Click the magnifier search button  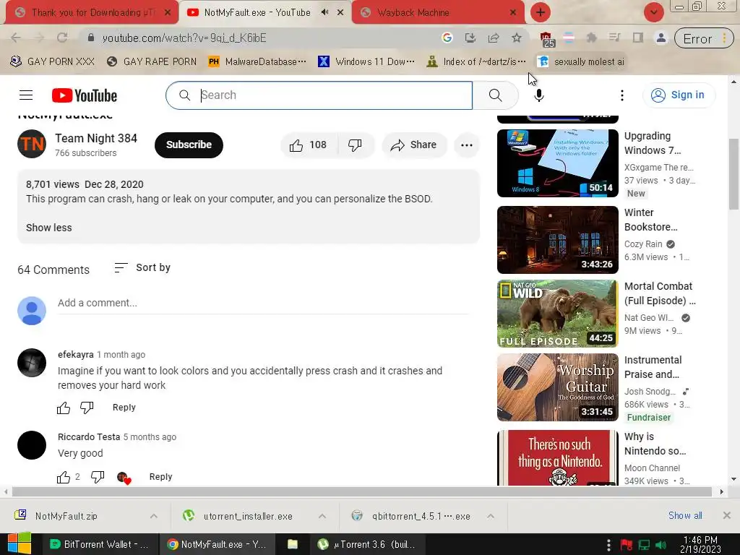click(495, 95)
